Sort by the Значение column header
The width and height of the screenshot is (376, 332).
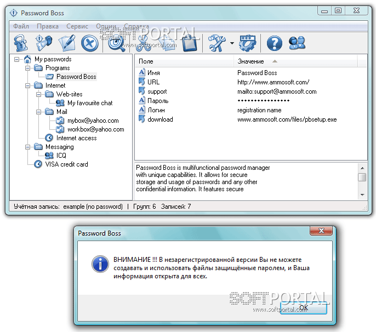295,61
